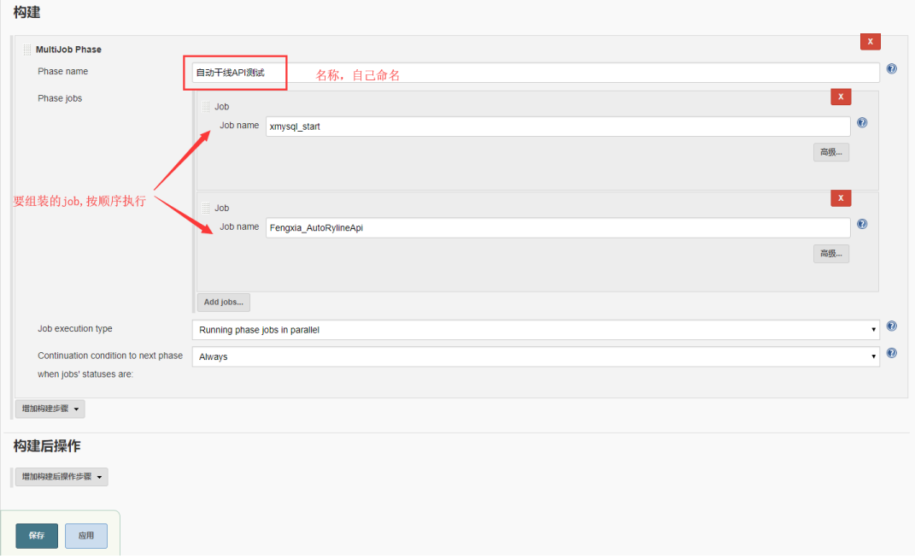The height and width of the screenshot is (559, 915).
Task: Open help for xmysql_start job name
Action: (862, 123)
